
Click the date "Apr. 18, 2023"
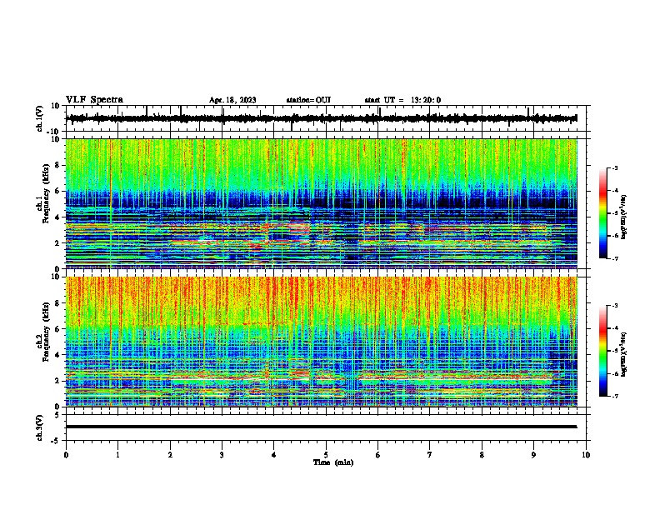232,100
